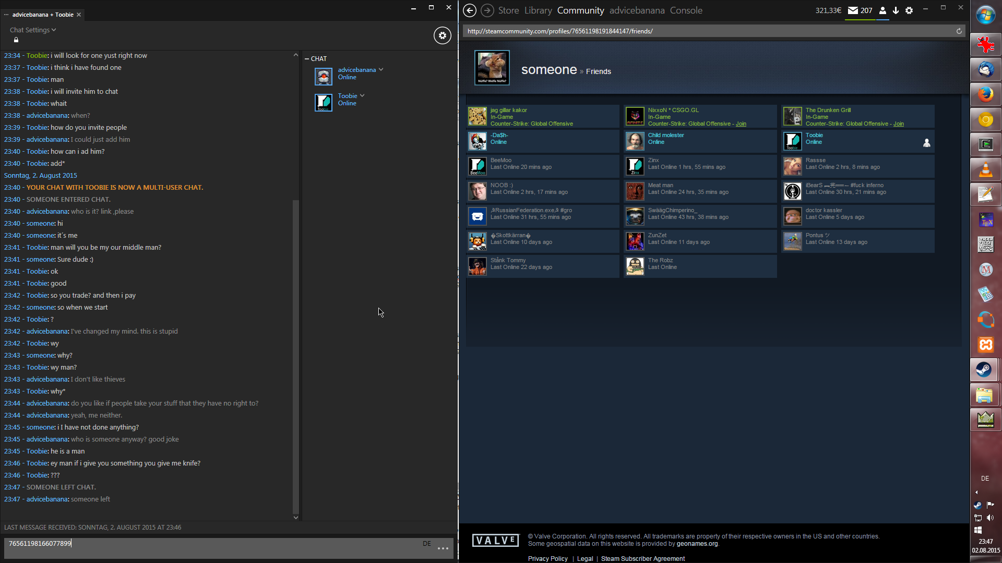Reload the friends page
Screen dimensions: 1002x563
(x=959, y=31)
